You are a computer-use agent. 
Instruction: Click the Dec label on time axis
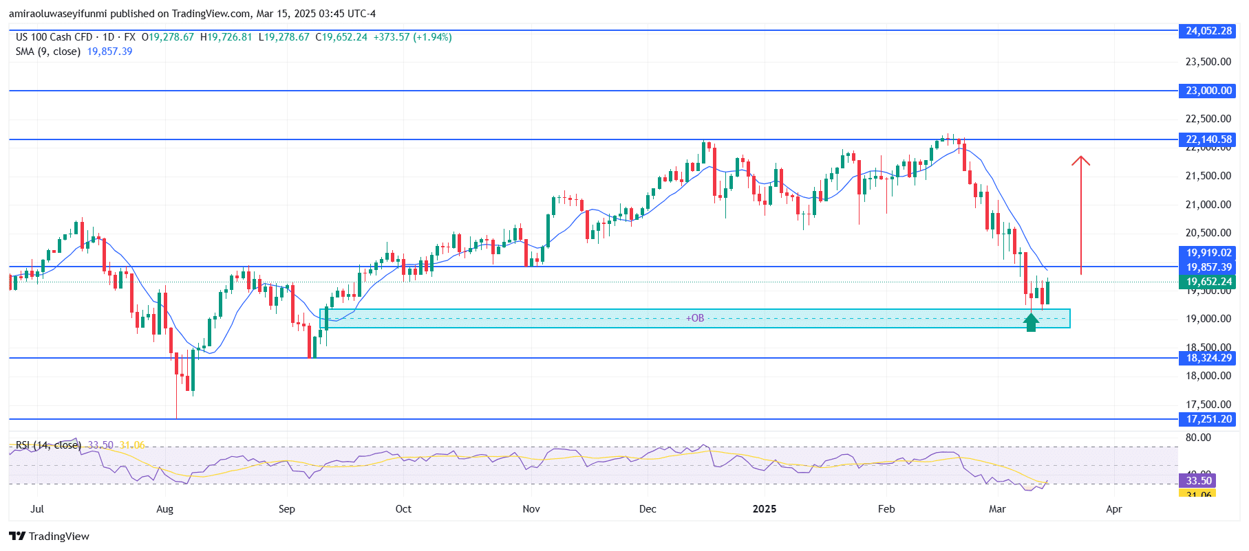click(648, 509)
